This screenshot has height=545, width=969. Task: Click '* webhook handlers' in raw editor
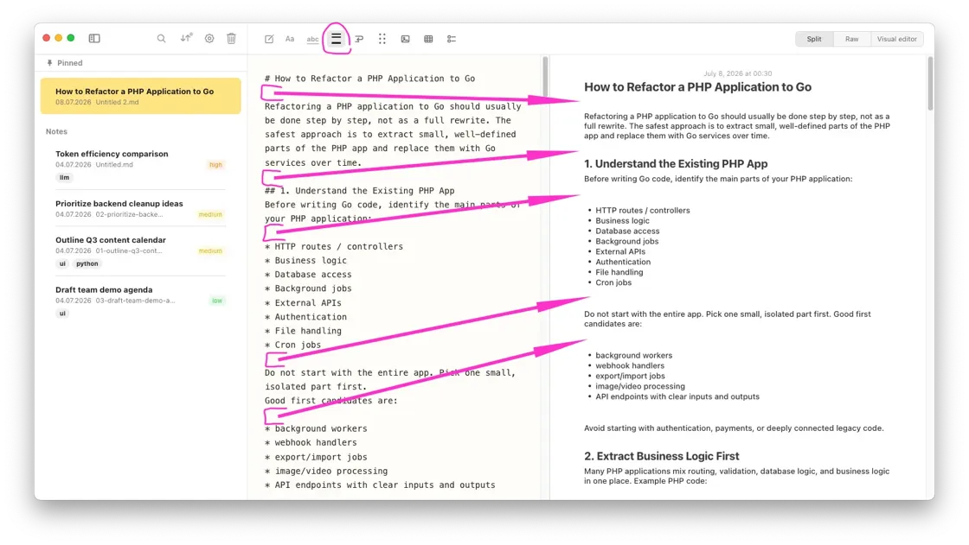(x=311, y=442)
